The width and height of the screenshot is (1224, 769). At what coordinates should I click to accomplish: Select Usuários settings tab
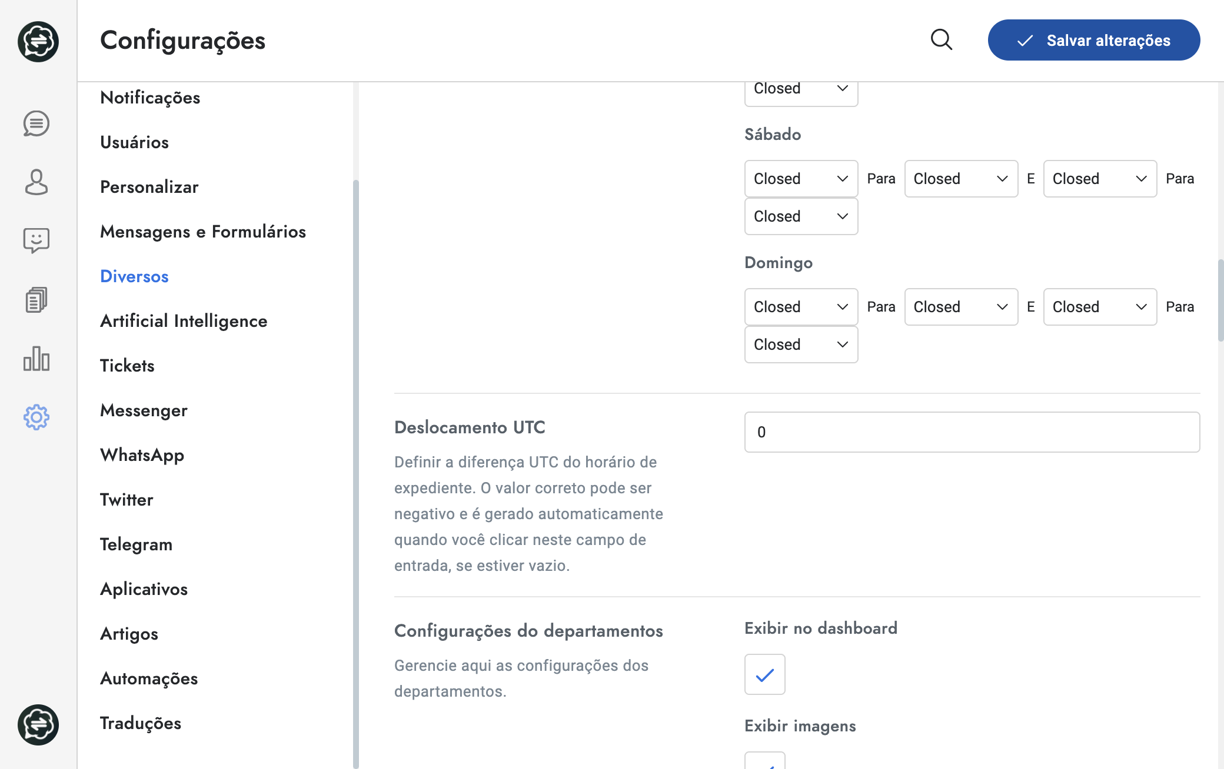point(134,142)
